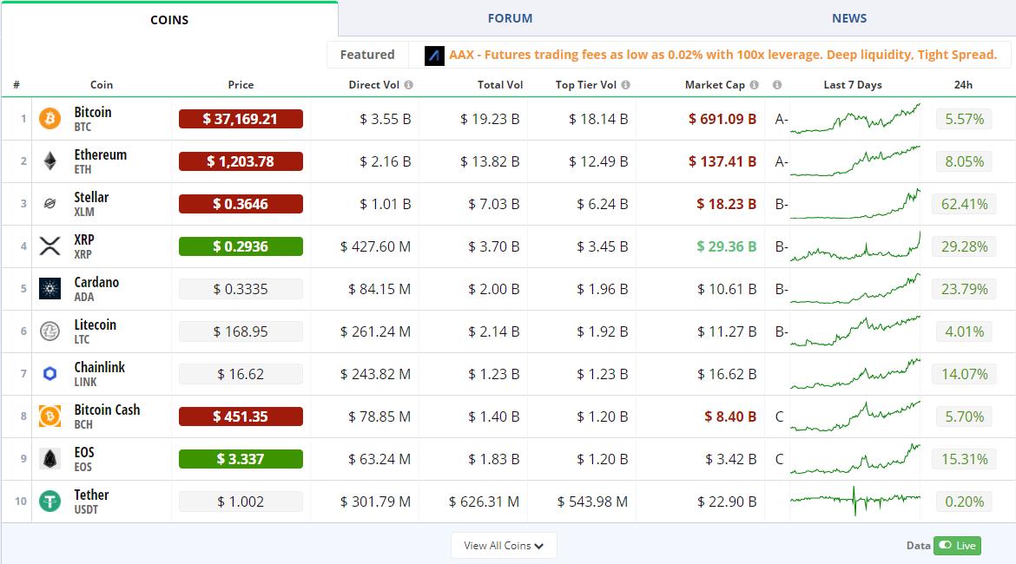This screenshot has height=564, width=1016.
Task: Click Bitcoin's $ 691.09 B market cap
Action: pos(722,119)
